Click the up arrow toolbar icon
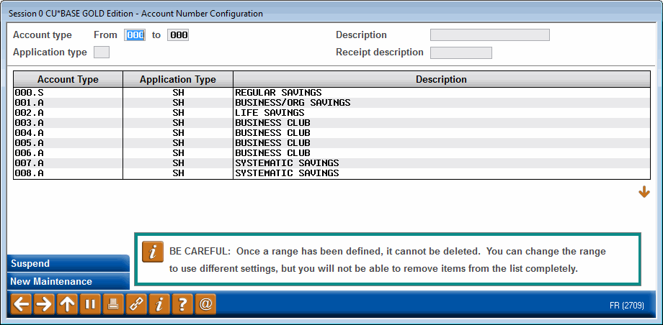The height and width of the screenshot is (325, 663). (67, 304)
